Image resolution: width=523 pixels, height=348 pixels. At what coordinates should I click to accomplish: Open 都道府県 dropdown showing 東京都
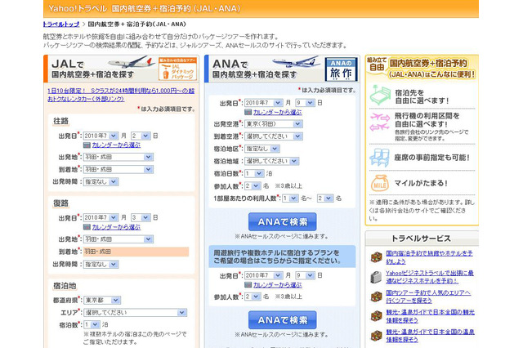[x=101, y=301]
